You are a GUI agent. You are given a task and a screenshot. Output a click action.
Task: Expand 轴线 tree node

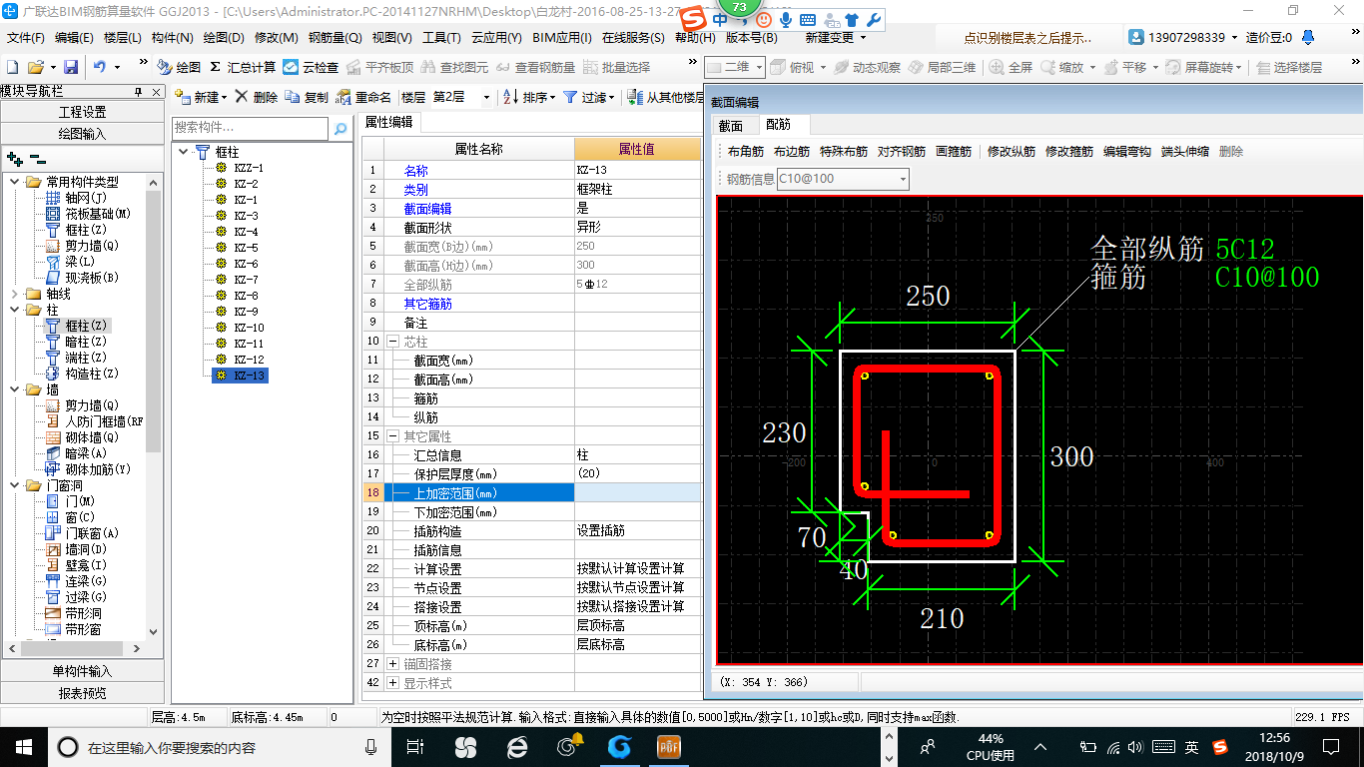tap(15, 294)
